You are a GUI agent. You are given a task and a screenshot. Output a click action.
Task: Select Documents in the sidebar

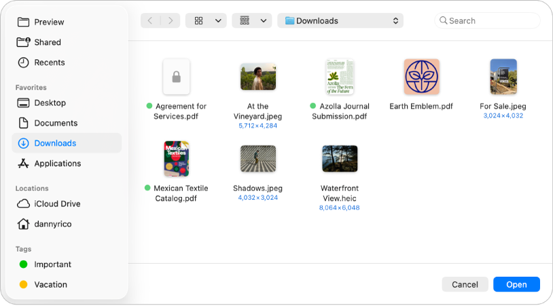[56, 123]
